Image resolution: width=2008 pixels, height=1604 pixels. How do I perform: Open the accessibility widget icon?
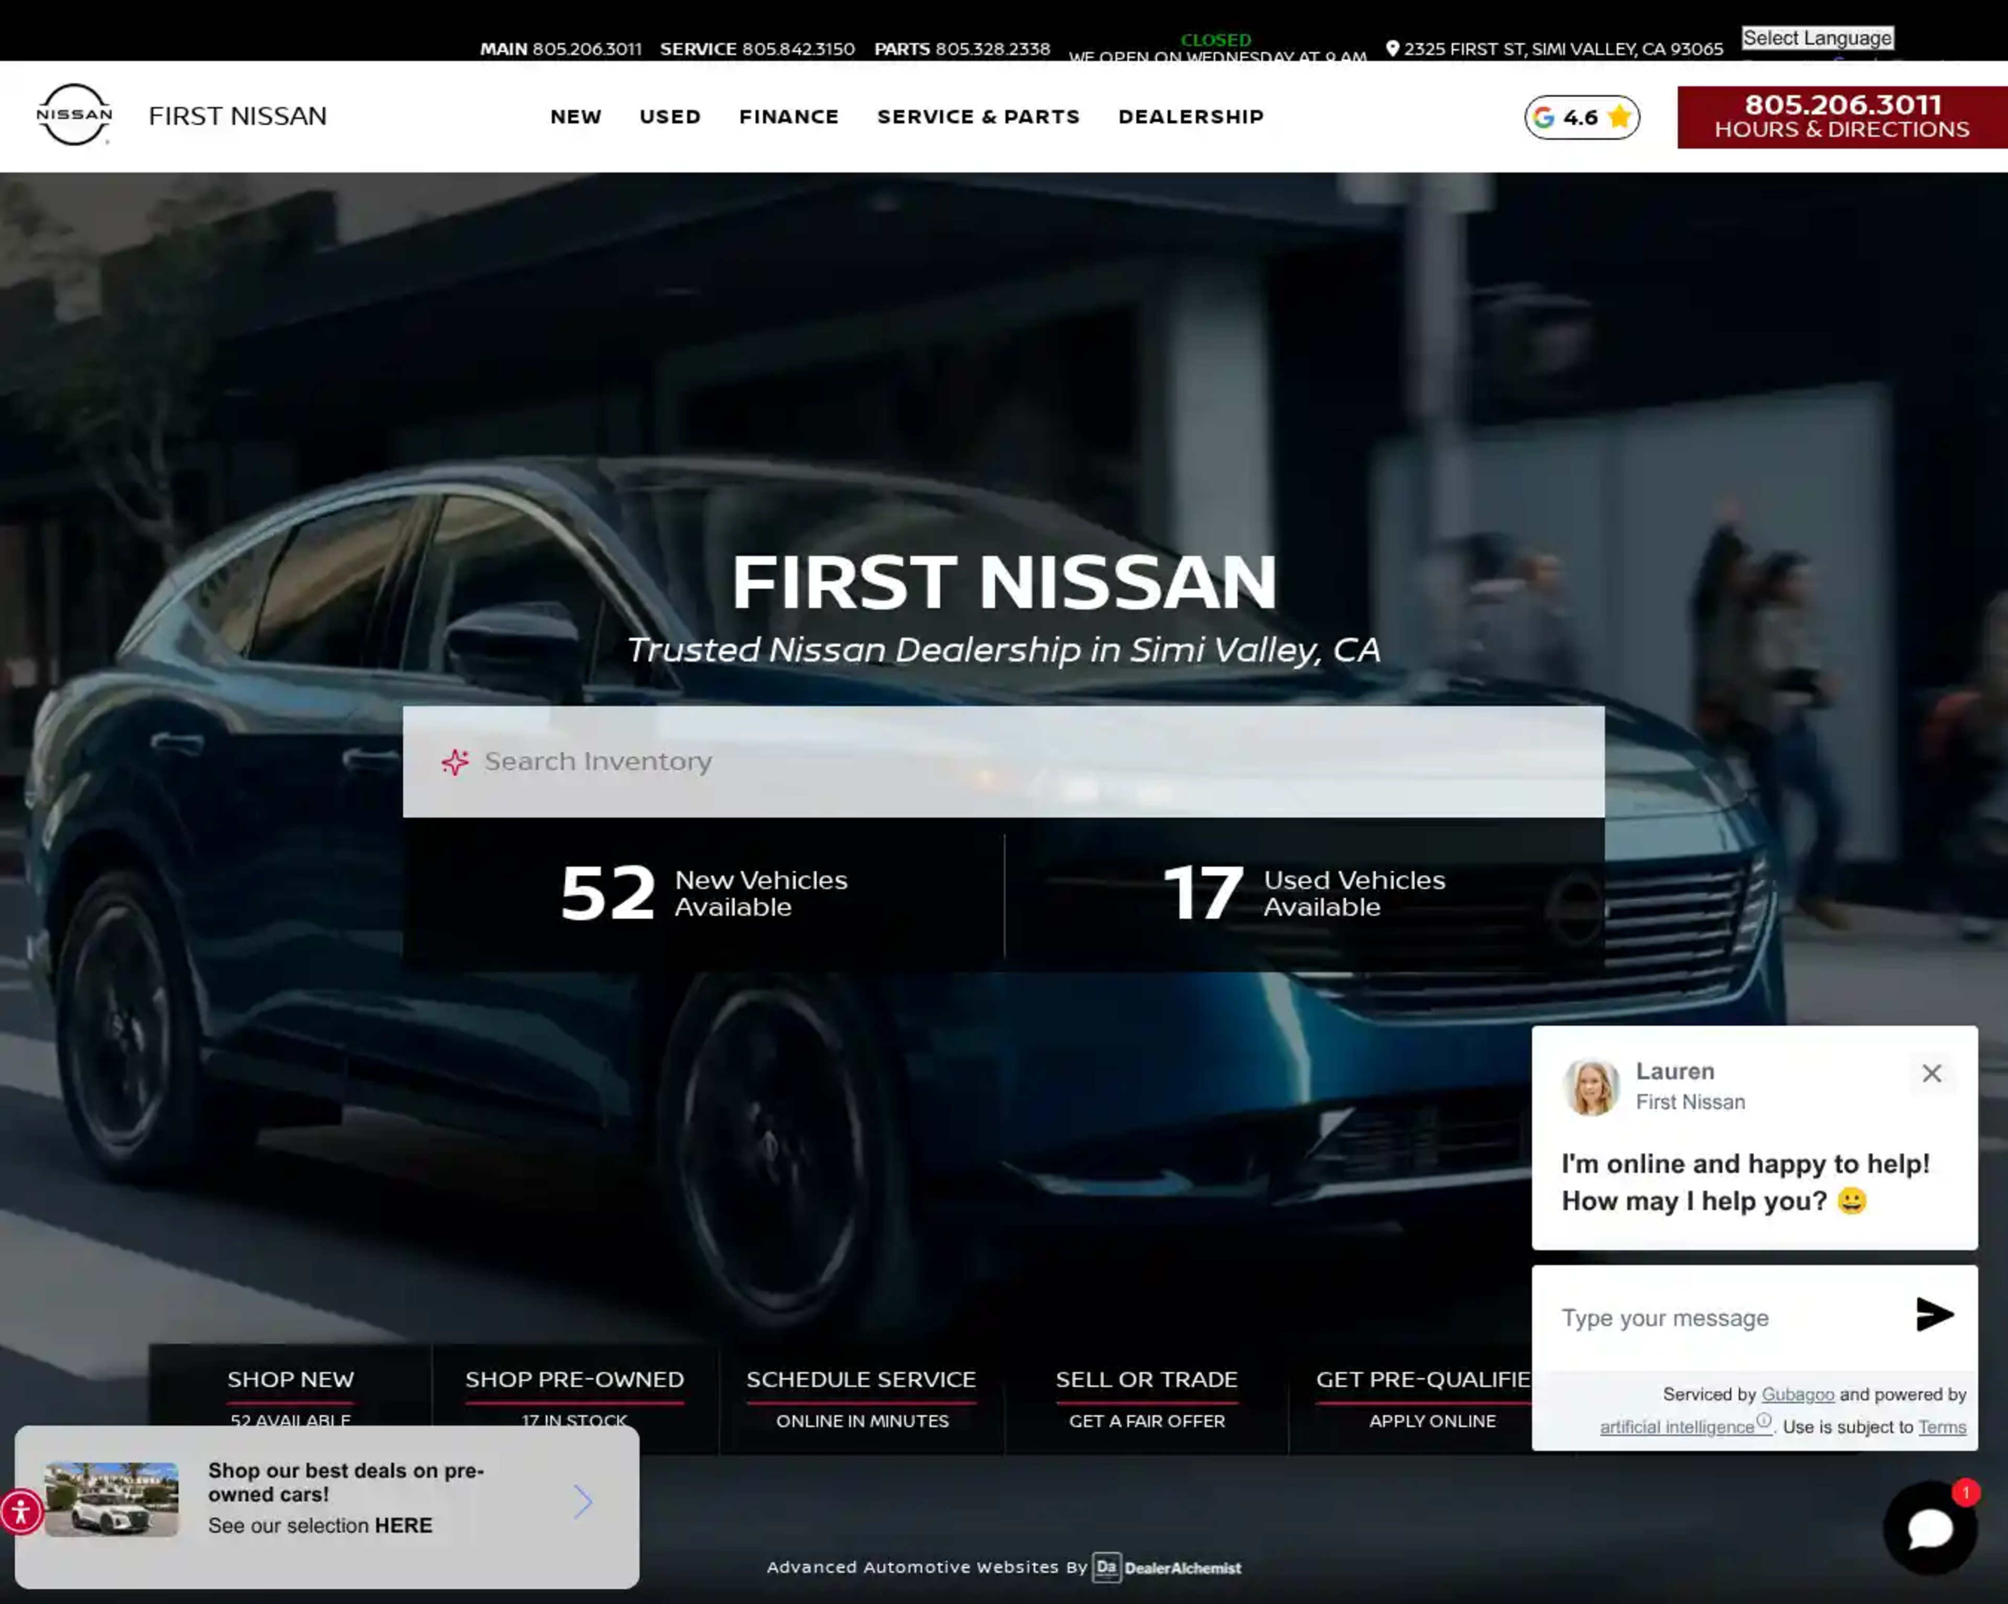tap(20, 1511)
